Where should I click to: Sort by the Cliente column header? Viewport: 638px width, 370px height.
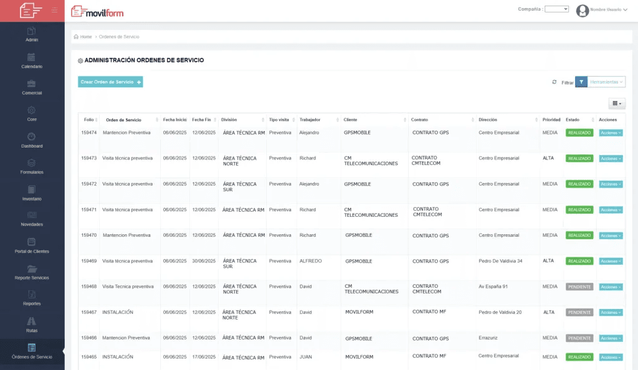374,120
